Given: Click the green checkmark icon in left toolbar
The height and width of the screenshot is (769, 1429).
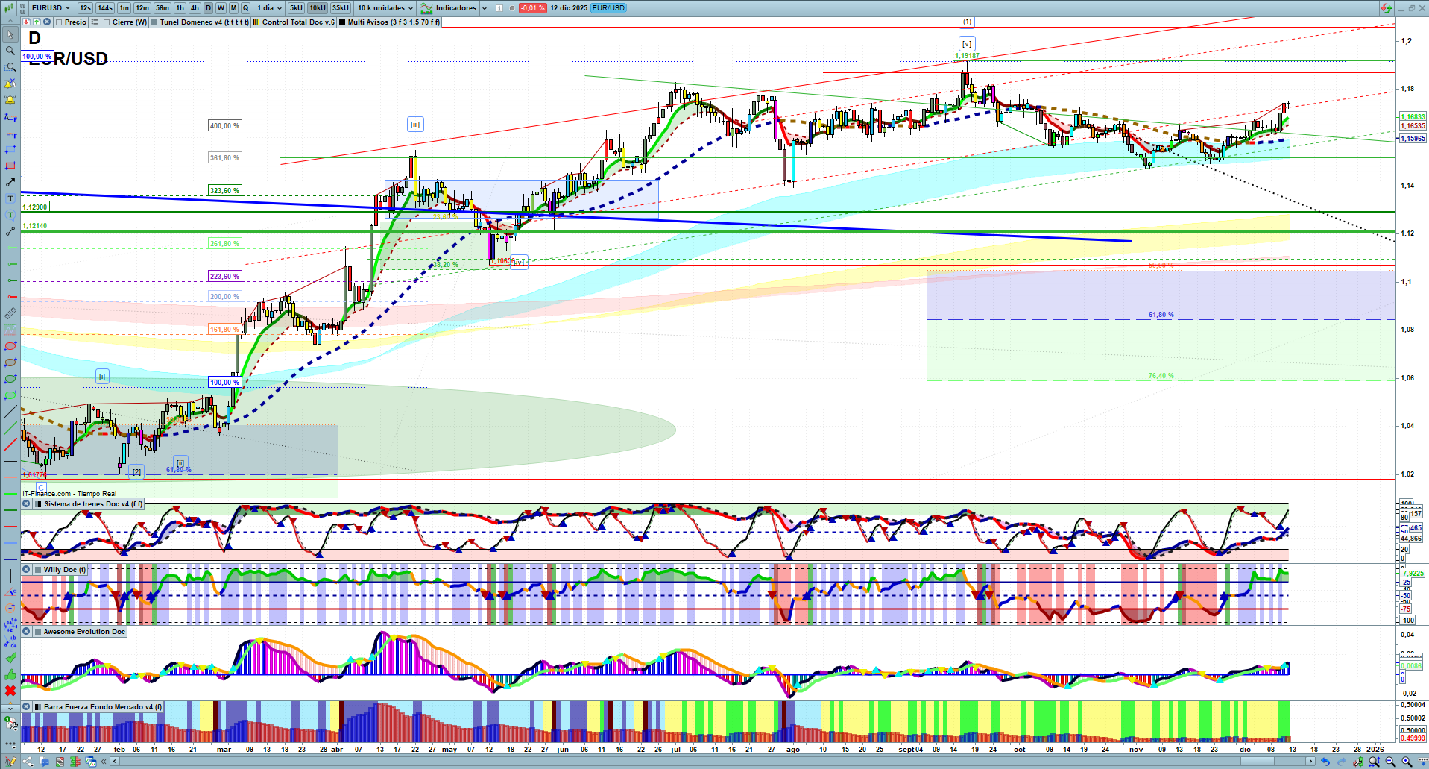Looking at the screenshot, I should coord(10,658).
